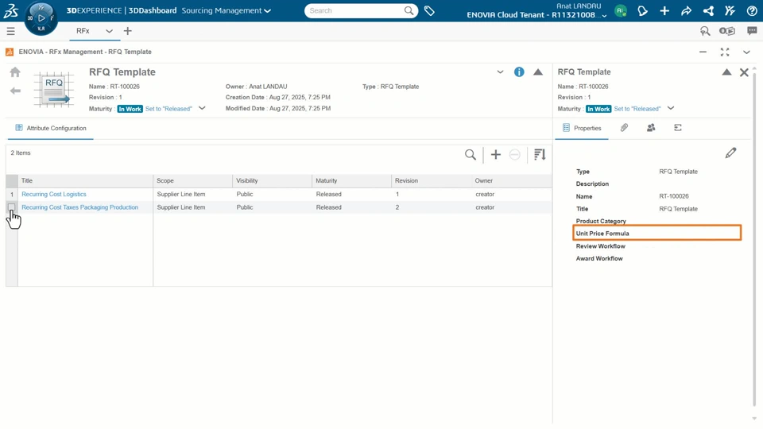The height and width of the screenshot is (429, 763).
Task: Open the 3DEXPERIENCE compass
Action: (41, 18)
